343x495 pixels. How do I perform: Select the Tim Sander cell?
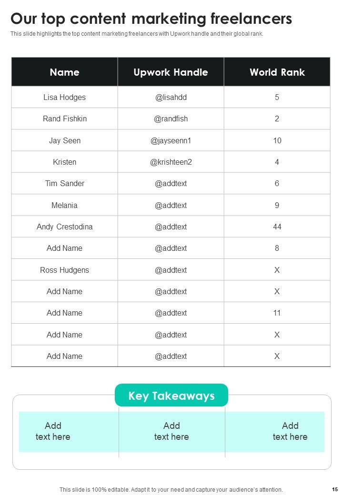tap(65, 183)
